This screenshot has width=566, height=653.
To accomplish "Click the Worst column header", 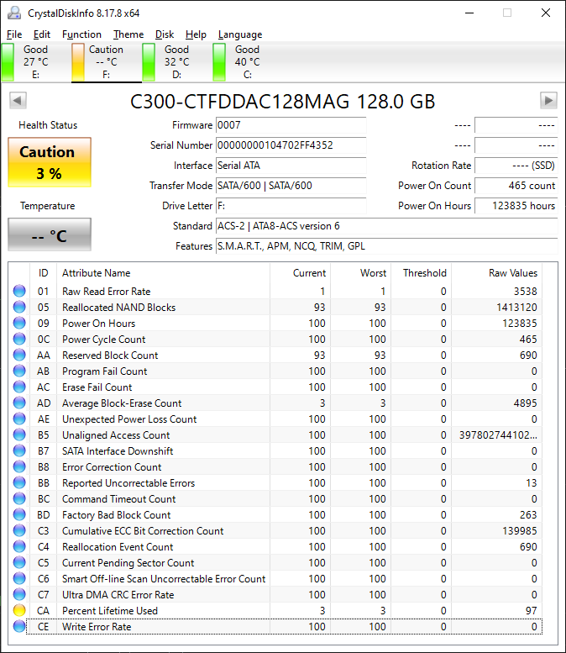I will pyautogui.click(x=361, y=273).
